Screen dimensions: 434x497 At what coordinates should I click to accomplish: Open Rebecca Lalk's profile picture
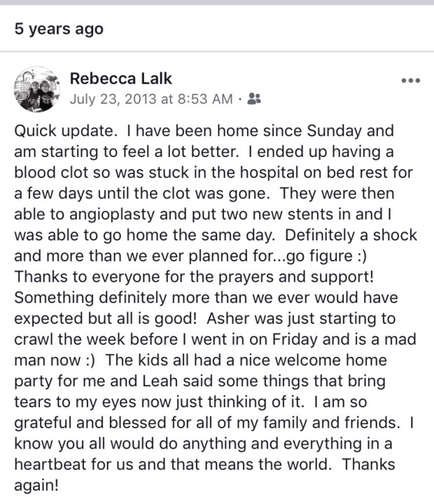point(35,90)
